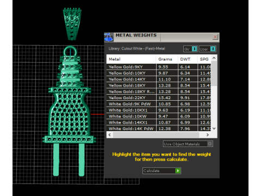261x196 pixels.
Task: Click the 6.14 DWT cell
Action: (x=188, y=67)
